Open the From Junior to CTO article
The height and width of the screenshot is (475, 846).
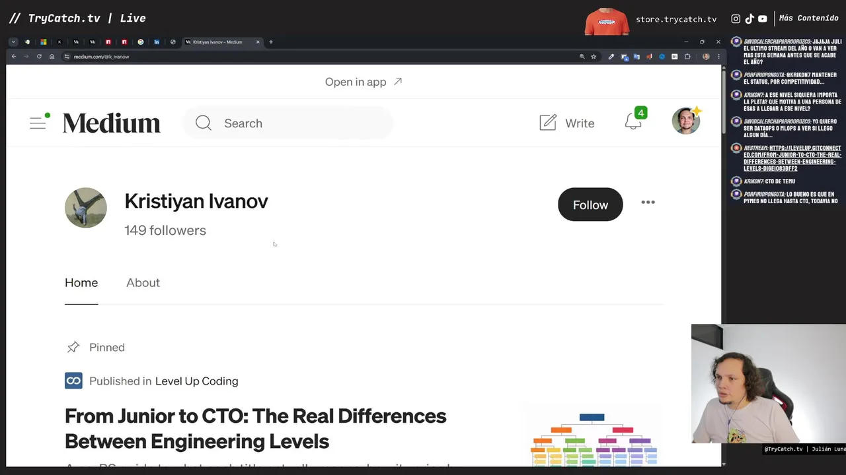tap(256, 428)
